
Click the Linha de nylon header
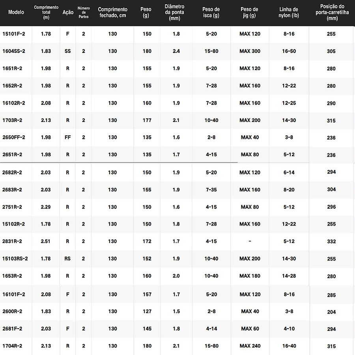pyautogui.click(x=289, y=13)
